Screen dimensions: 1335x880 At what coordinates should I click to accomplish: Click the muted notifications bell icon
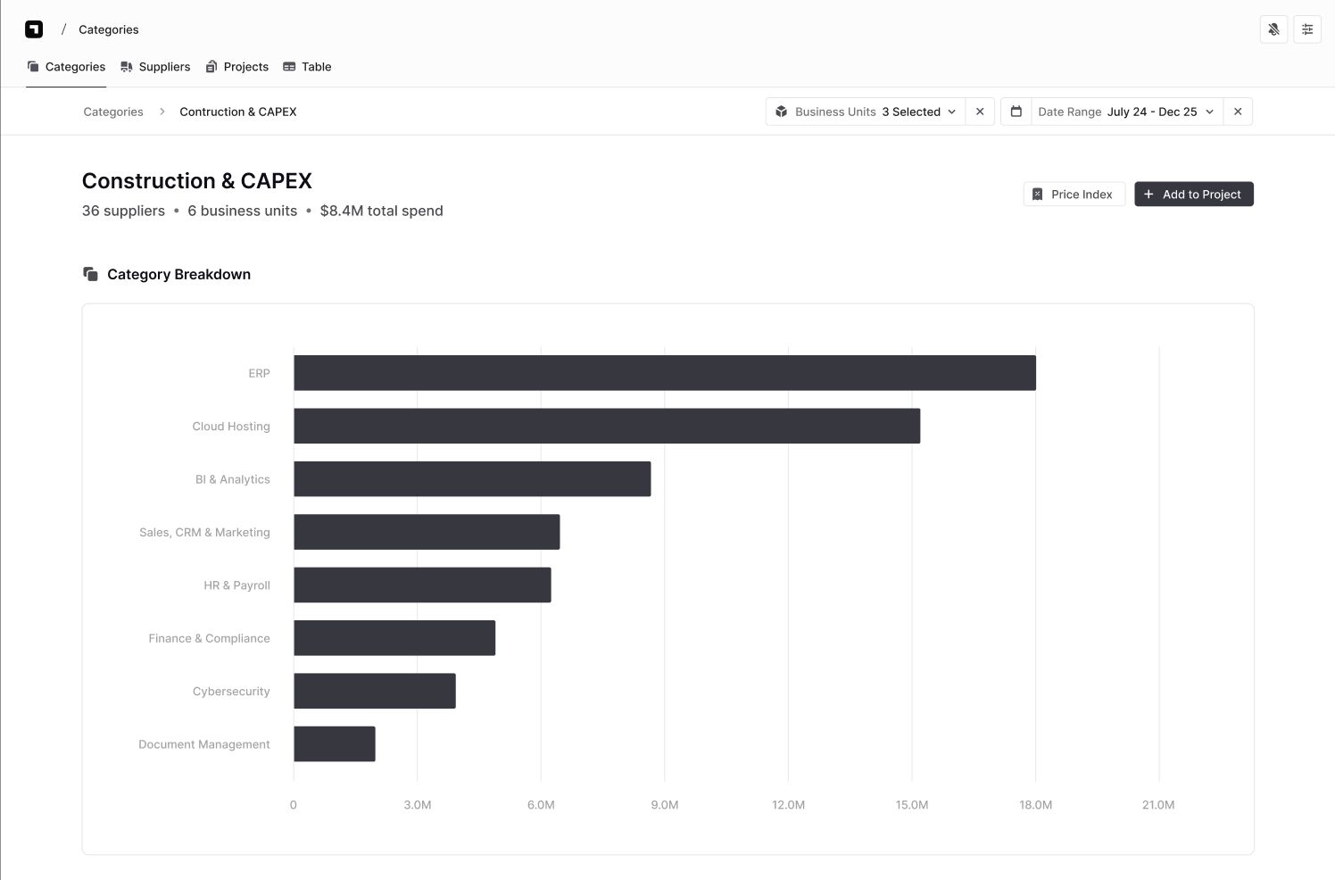click(x=1273, y=29)
